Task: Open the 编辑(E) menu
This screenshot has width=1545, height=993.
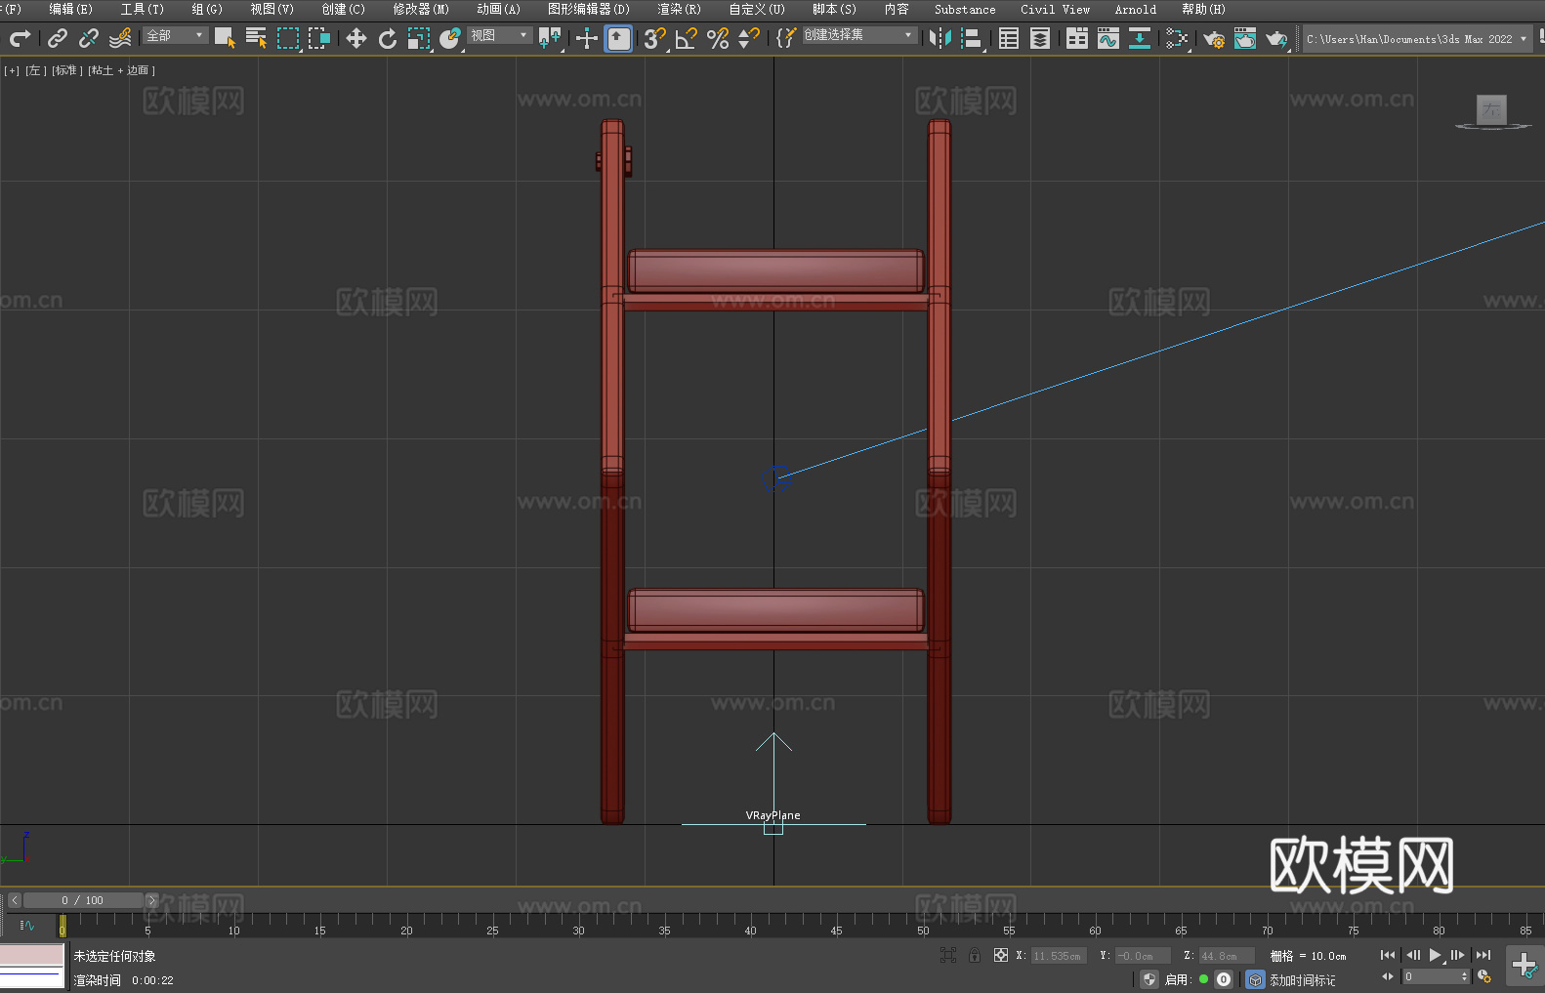Action: pos(70,9)
